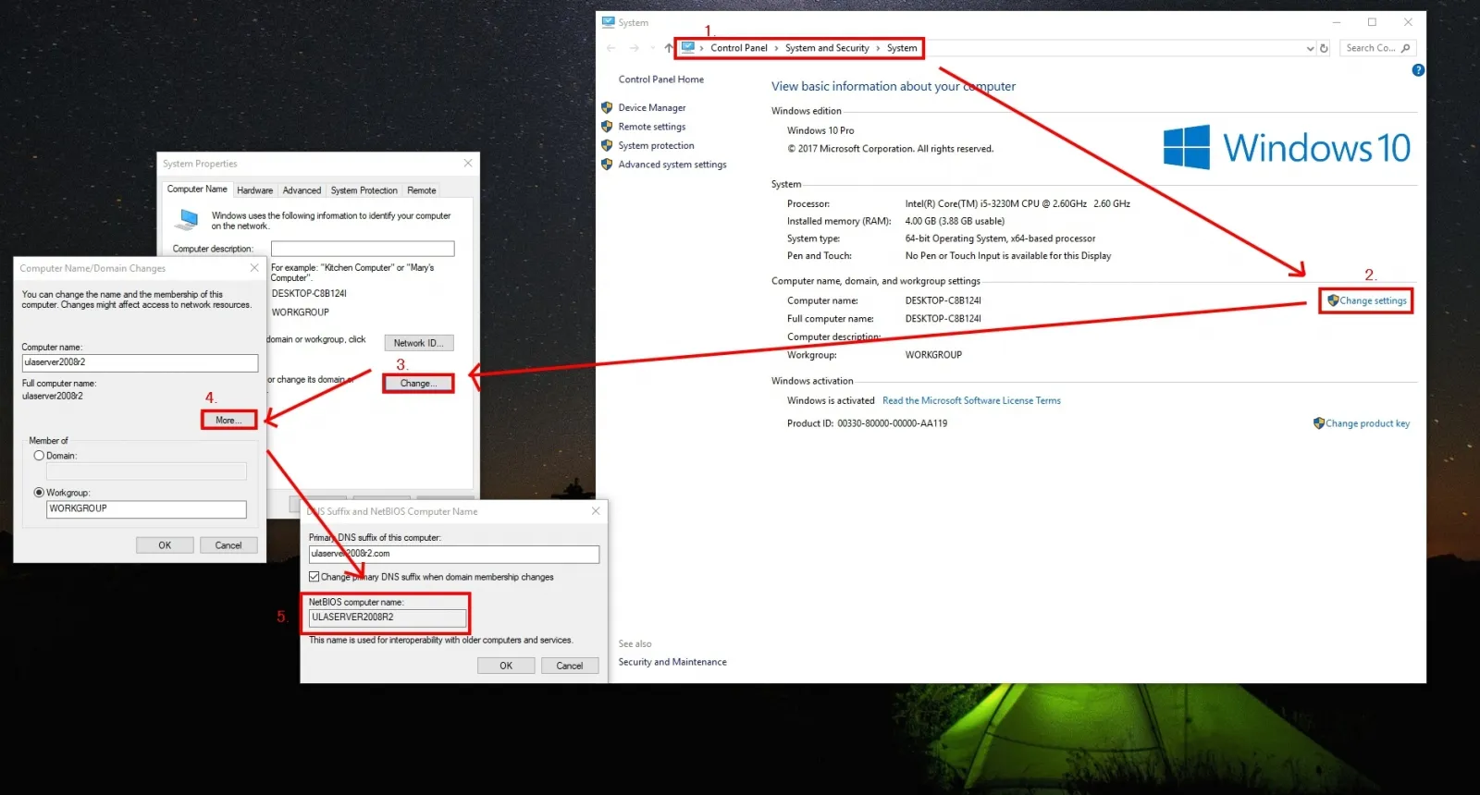Switch to Advanced tab
Viewport: 1480px width, 795px height.
click(x=302, y=190)
